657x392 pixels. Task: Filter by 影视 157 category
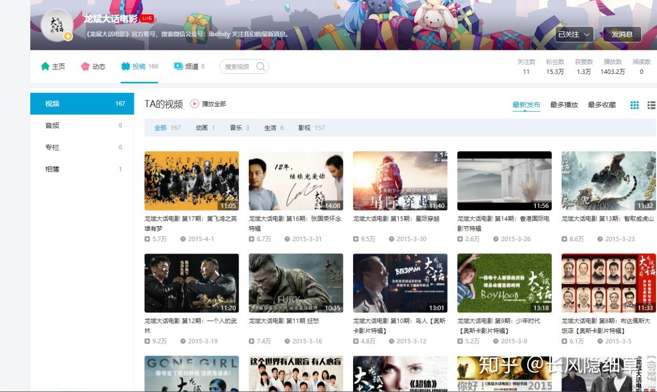312,128
